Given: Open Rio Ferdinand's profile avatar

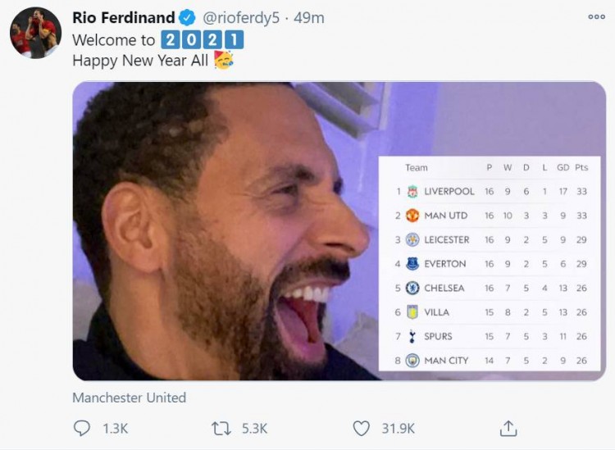Looking at the screenshot, I should coord(36,33).
